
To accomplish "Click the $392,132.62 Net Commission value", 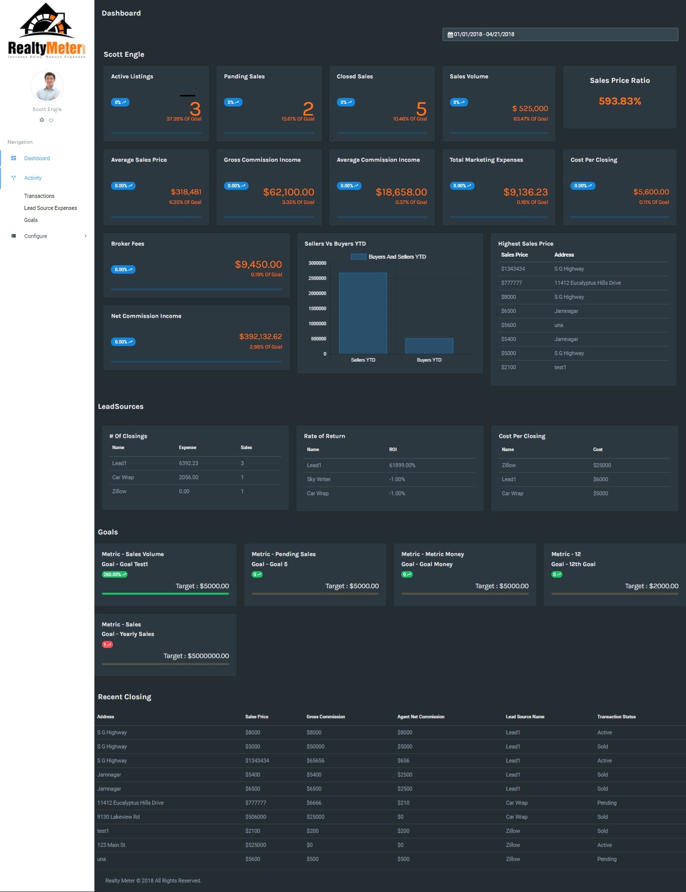I will tap(261, 337).
